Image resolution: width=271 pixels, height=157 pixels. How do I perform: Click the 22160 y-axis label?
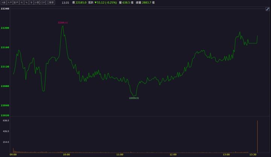tap(5, 47)
